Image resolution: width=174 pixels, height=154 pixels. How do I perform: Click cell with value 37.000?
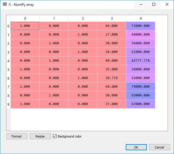(112, 104)
